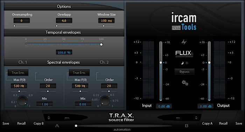Toggle the Bypass button
Image resolution: width=245 pixels, height=132 pixels.
pyautogui.click(x=184, y=72)
